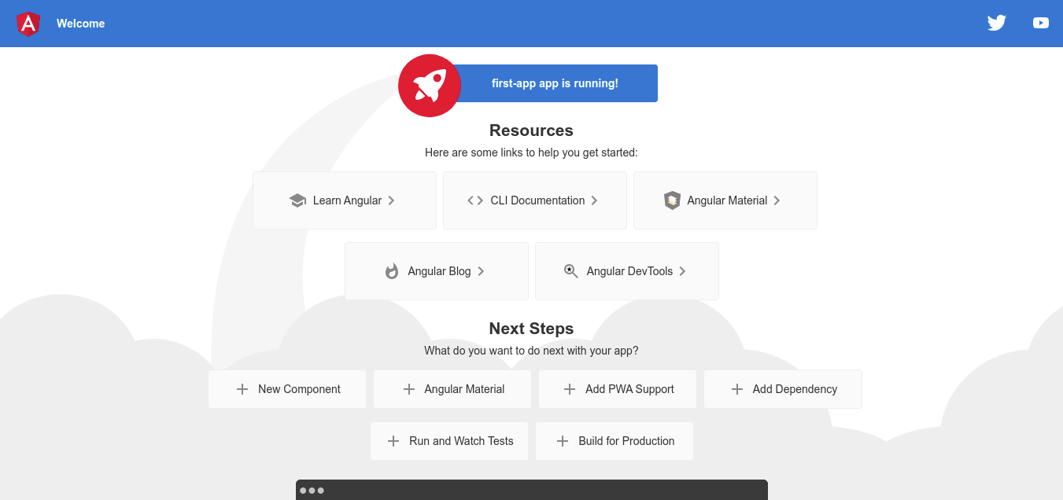Click the Angular logo in header
This screenshot has height=500, width=1063.
(x=28, y=24)
